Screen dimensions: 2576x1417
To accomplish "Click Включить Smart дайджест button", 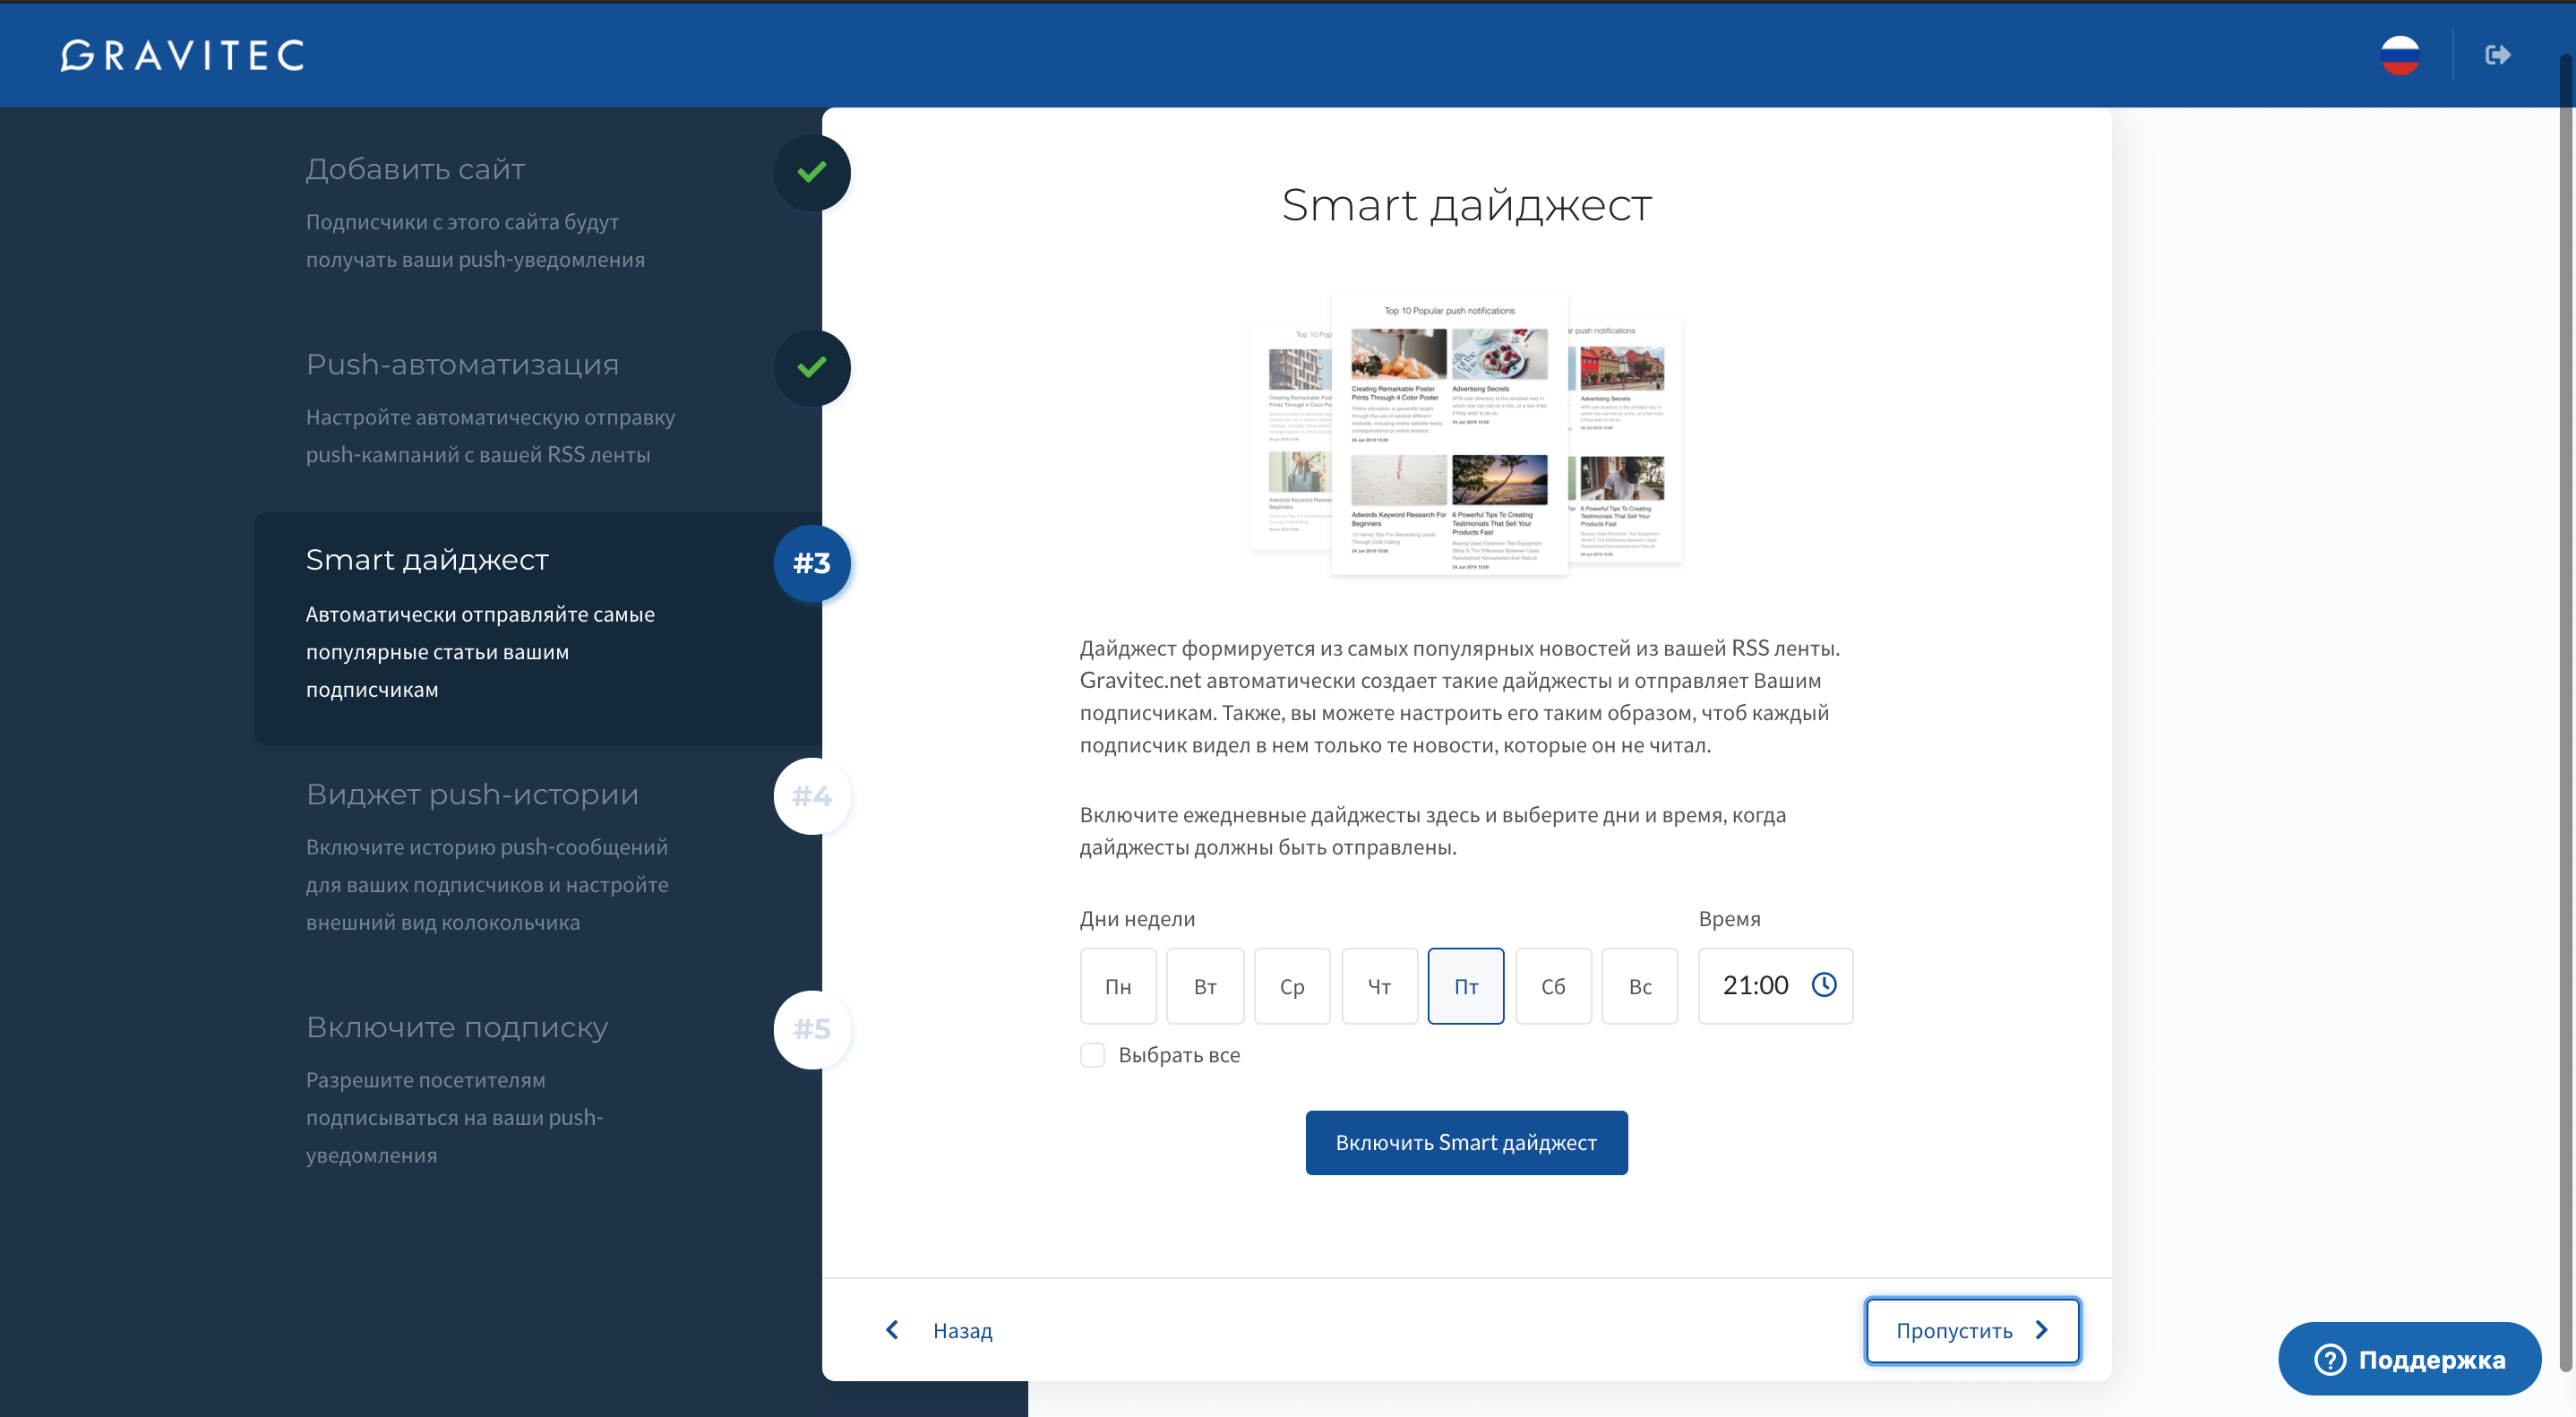I will pos(1466,1142).
